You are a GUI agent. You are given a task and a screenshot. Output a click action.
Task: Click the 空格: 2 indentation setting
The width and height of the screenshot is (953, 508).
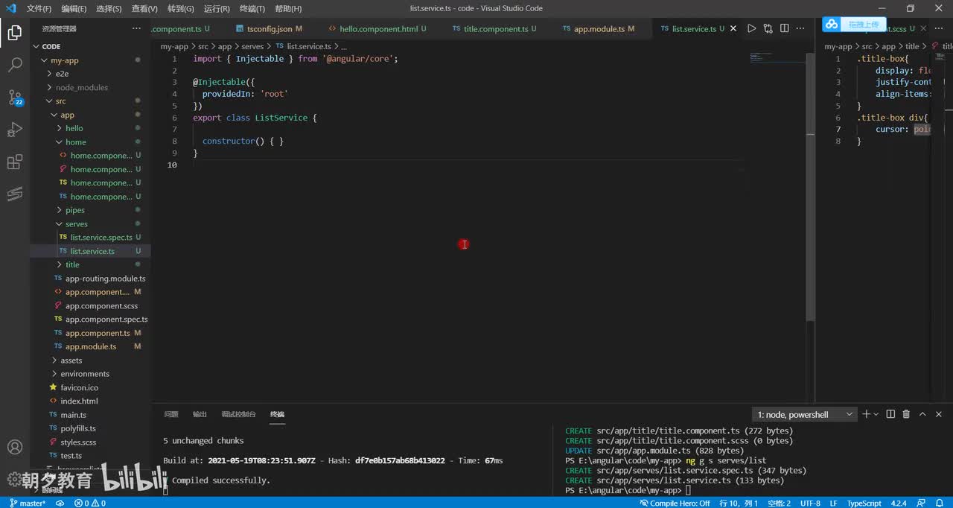tap(779, 503)
